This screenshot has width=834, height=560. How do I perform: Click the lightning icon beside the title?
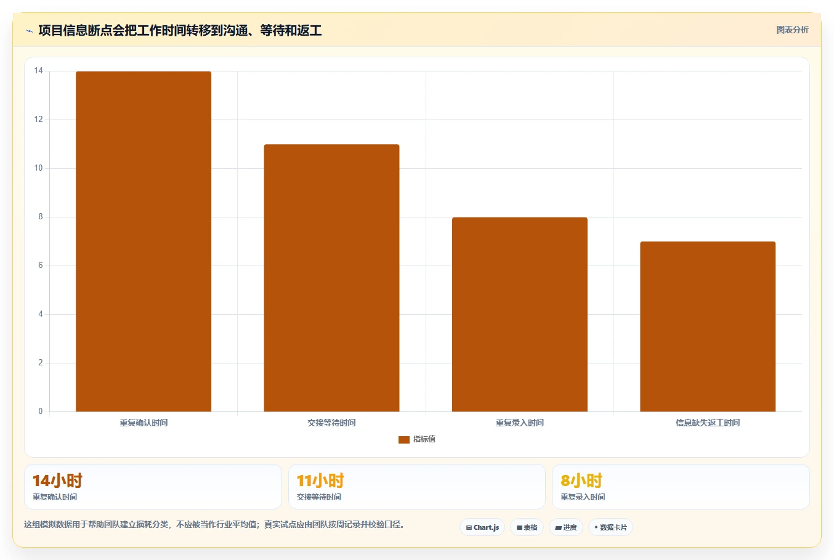click(x=29, y=31)
